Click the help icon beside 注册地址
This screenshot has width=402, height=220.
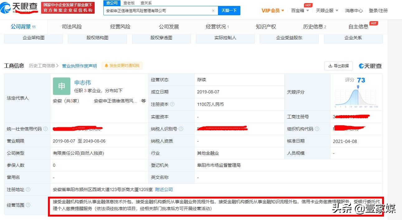click(x=28, y=190)
